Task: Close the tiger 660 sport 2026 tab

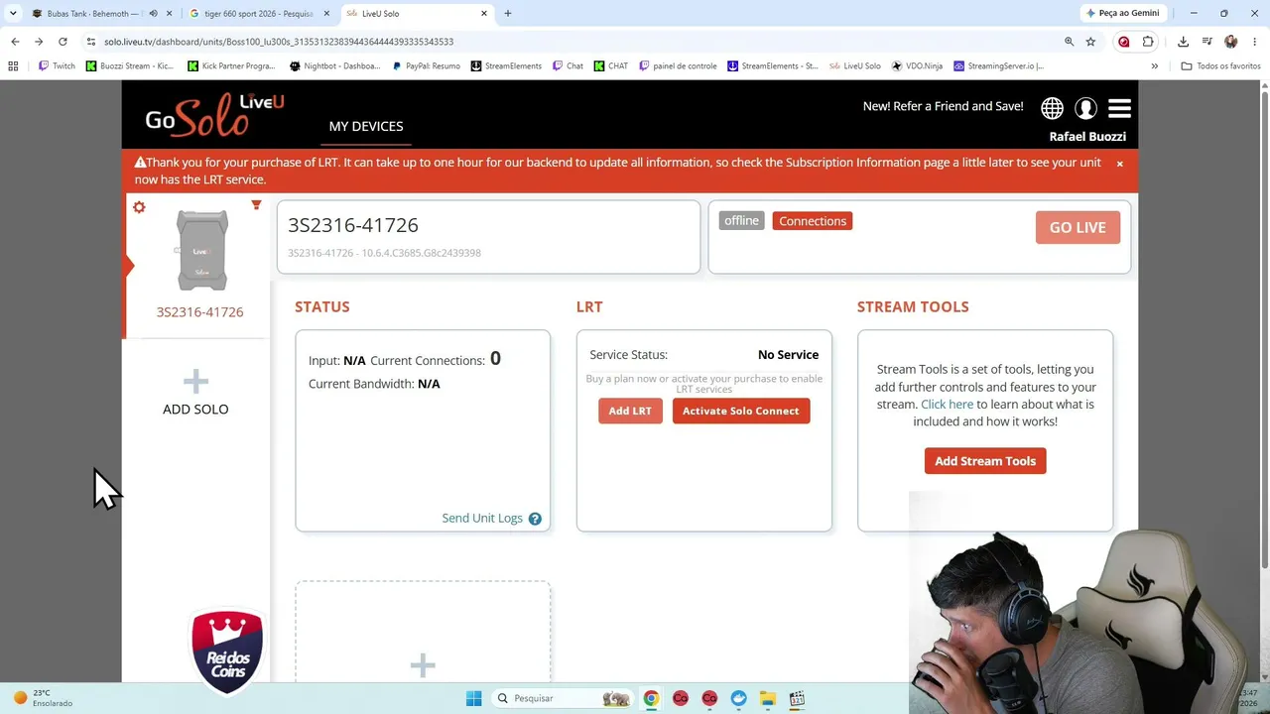Action: tap(326, 14)
